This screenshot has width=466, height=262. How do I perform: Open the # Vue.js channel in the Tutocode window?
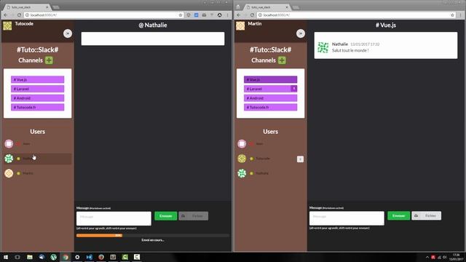pos(37,79)
